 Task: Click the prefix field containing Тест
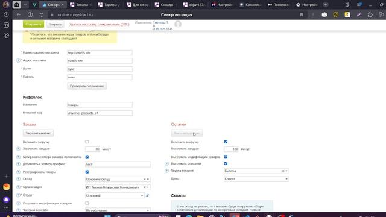[x=118, y=165]
